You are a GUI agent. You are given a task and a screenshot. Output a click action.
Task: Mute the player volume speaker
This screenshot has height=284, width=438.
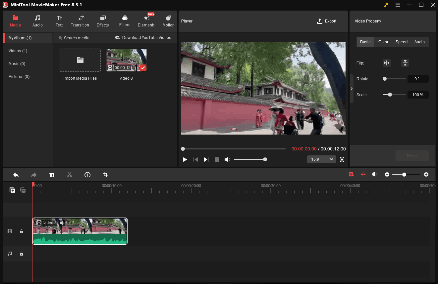(227, 159)
